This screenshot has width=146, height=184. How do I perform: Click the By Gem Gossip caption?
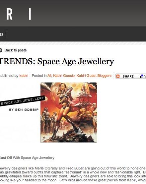(x=24, y=110)
